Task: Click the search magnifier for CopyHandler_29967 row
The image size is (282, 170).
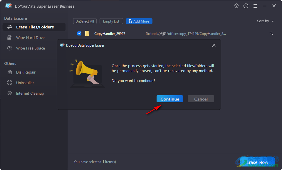Action: [271, 33]
